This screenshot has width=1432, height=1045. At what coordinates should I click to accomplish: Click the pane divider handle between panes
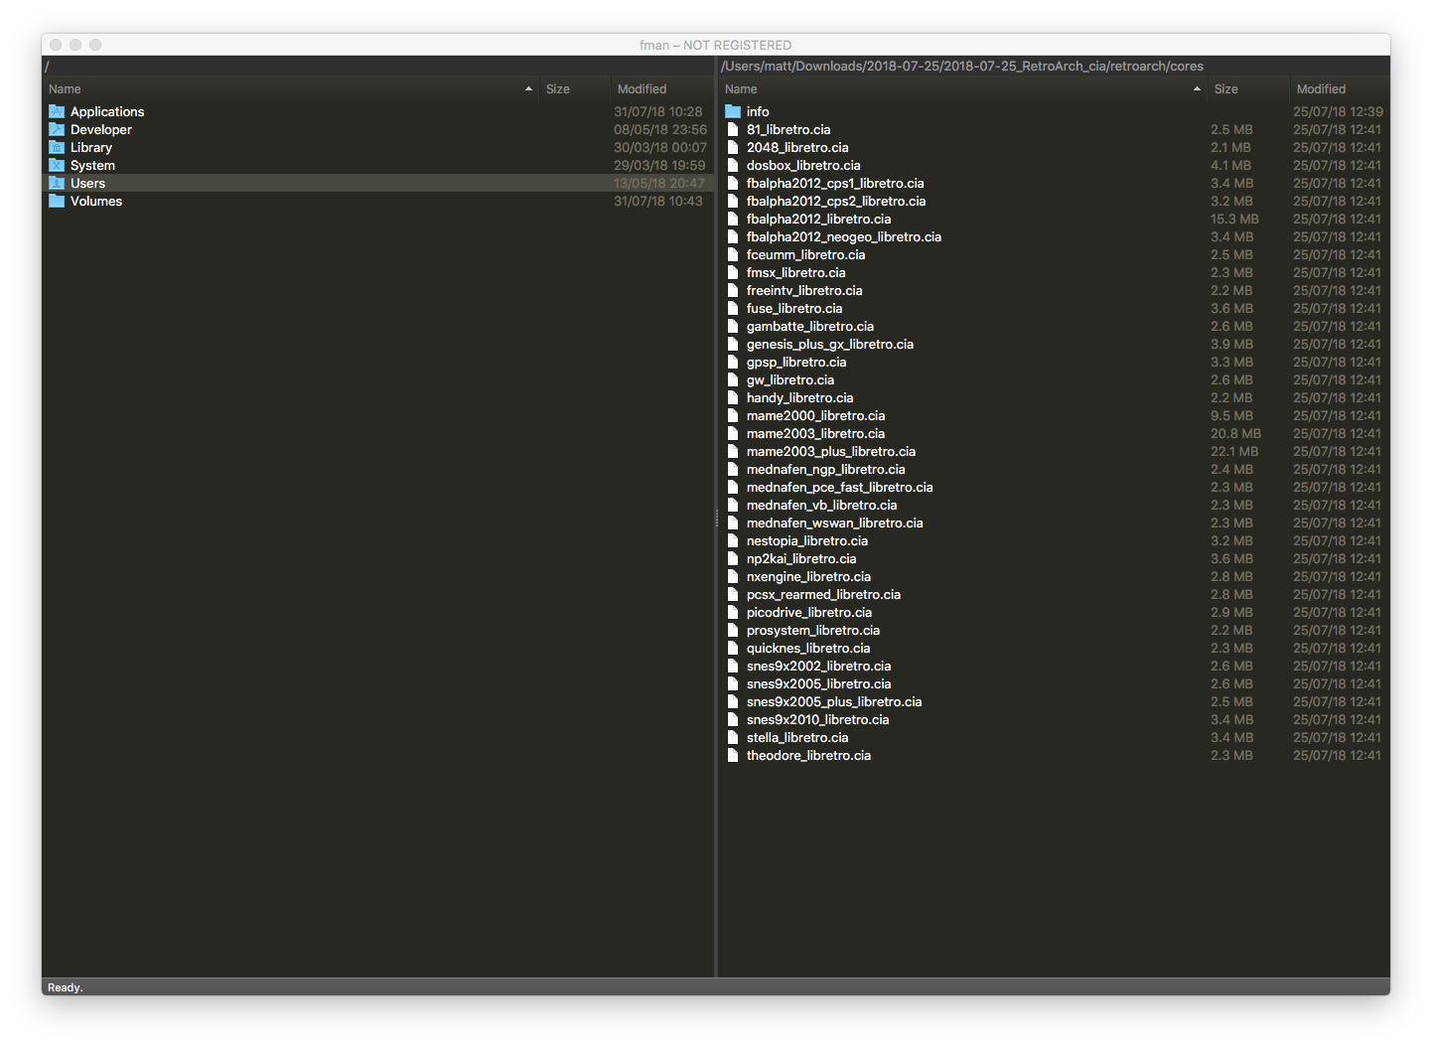click(x=716, y=519)
